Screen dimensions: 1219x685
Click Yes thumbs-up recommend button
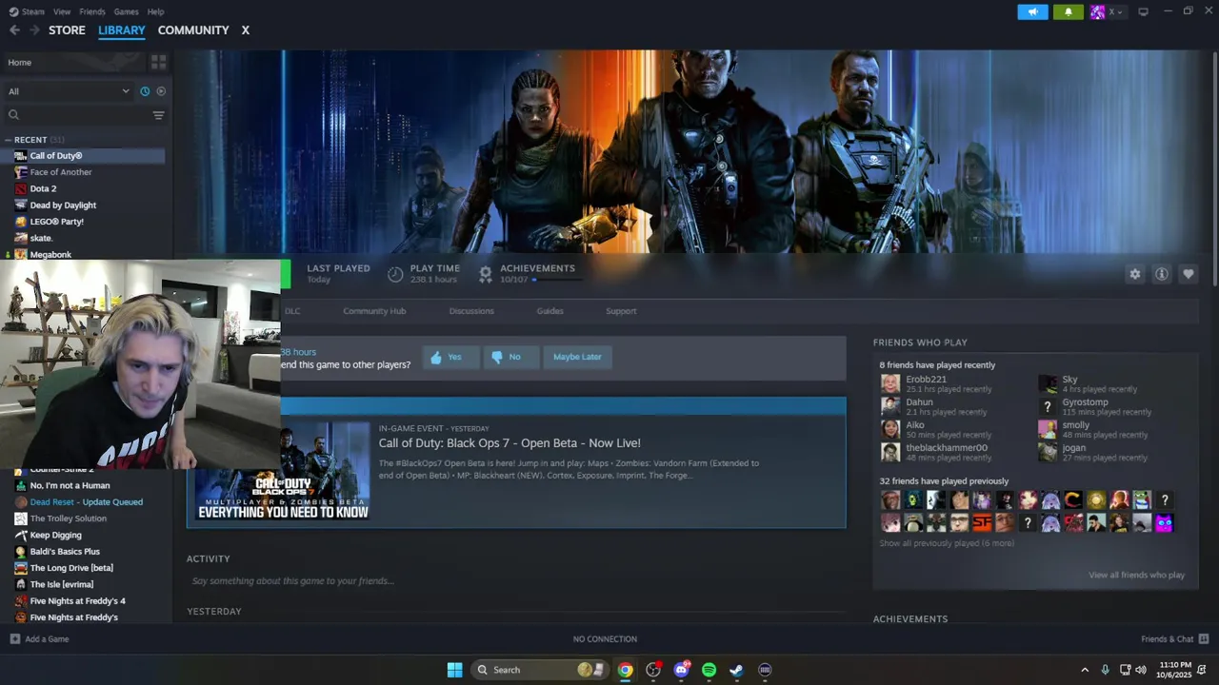click(x=450, y=357)
